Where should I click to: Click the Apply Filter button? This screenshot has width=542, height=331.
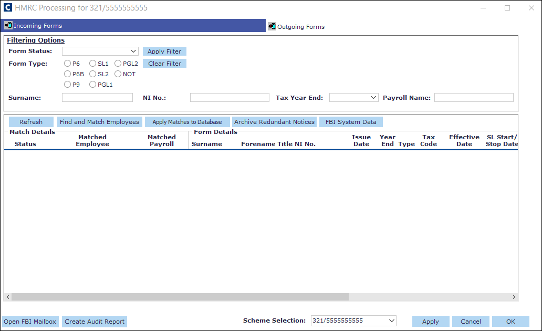pos(164,51)
